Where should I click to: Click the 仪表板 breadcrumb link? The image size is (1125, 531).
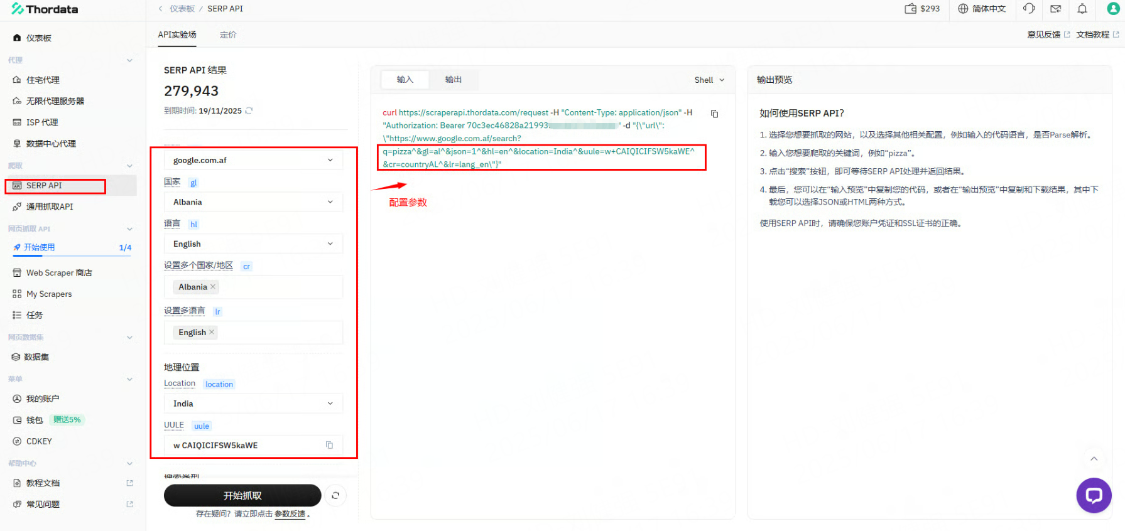tap(182, 9)
